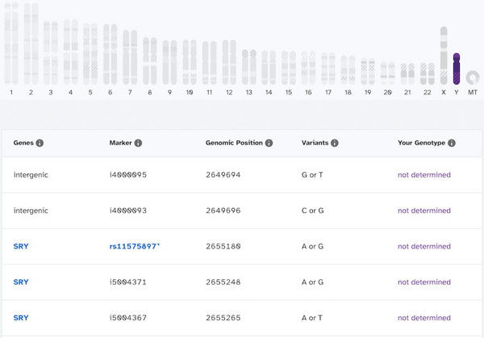Select the X chromosome icon
The width and height of the screenshot is (484, 338).
click(x=444, y=56)
